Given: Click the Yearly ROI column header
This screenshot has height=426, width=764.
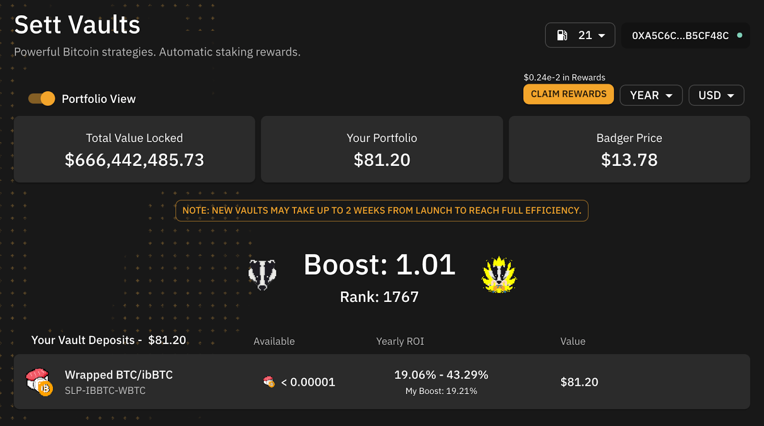Looking at the screenshot, I should 400,341.
